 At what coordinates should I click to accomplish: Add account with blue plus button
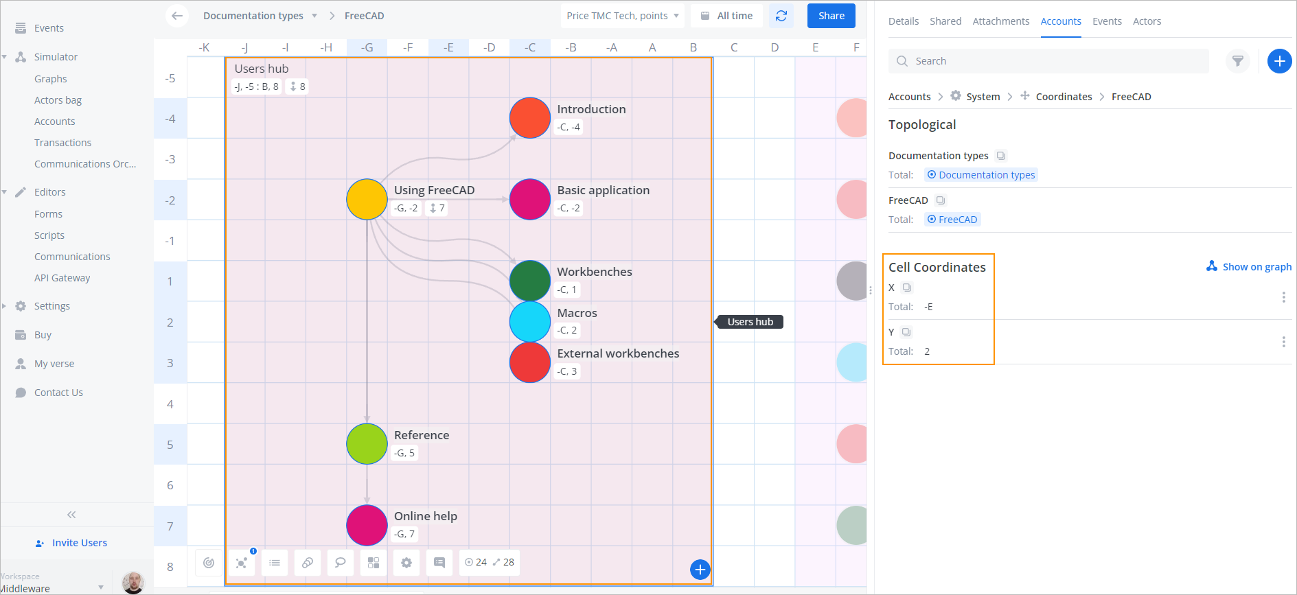(1279, 61)
